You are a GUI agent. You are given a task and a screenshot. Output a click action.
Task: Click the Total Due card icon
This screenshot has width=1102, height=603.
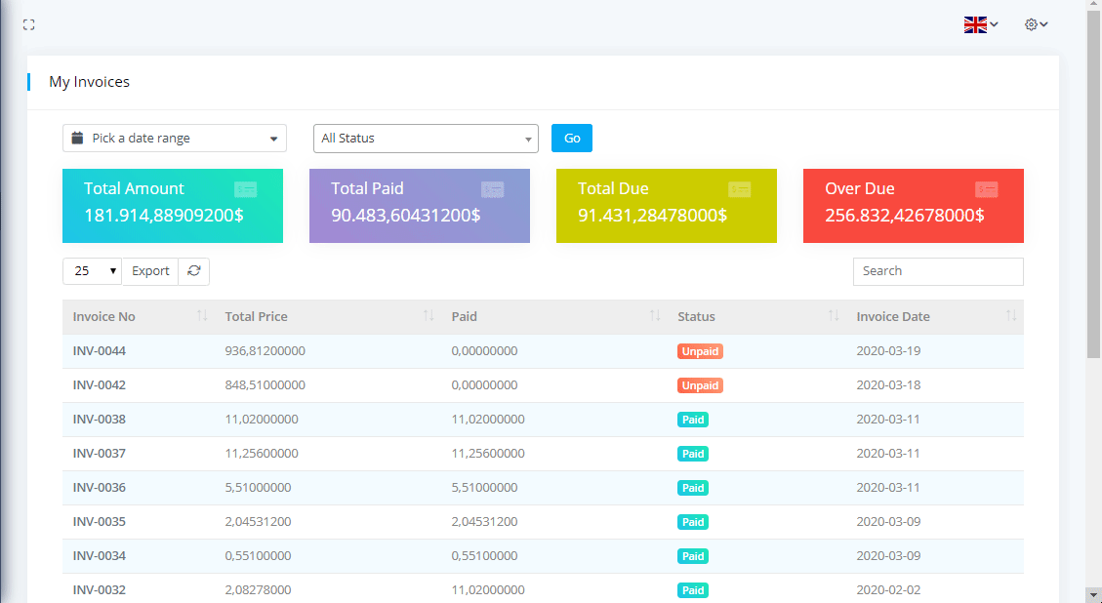pyautogui.click(x=740, y=189)
